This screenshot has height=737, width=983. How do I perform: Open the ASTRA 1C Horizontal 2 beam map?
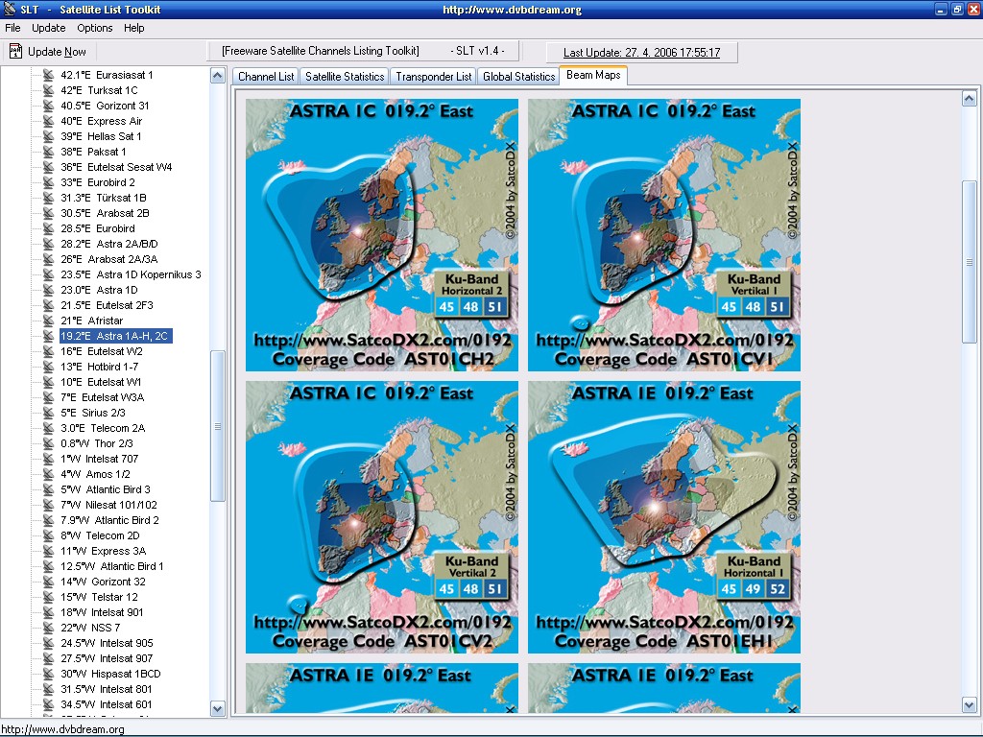point(382,235)
